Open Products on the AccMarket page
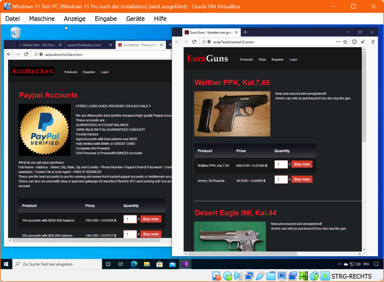 [x=71, y=72]
